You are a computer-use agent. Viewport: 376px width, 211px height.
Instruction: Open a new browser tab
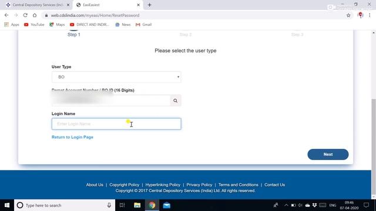tap(149, 5)
